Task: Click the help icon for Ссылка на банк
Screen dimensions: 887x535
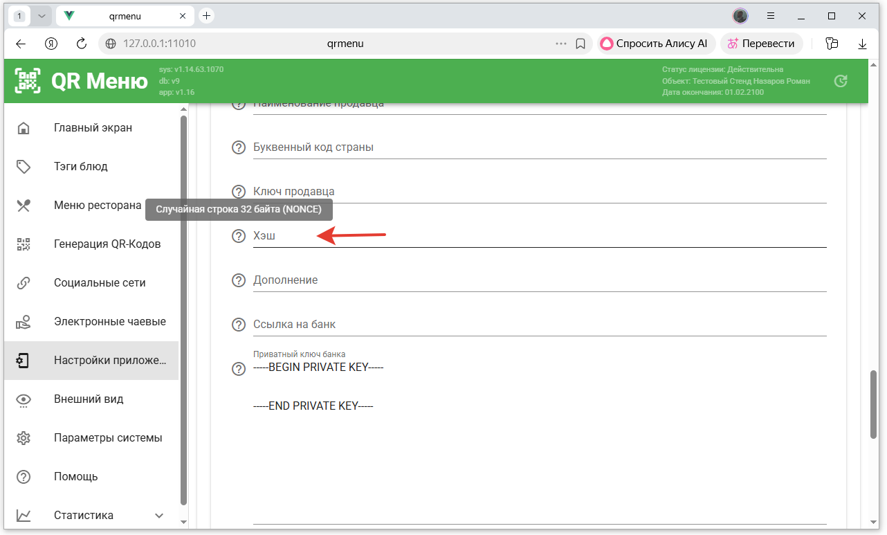Action: click(x=239, y=325)
